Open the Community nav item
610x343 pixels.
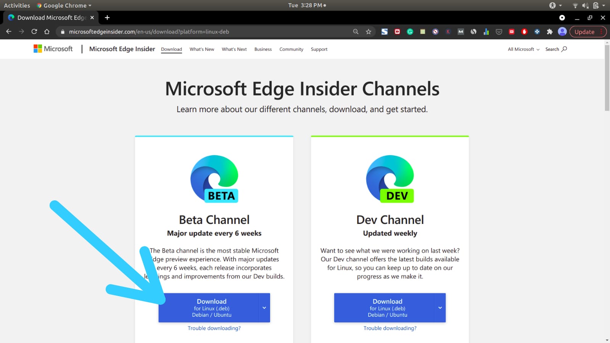[291, 49]
